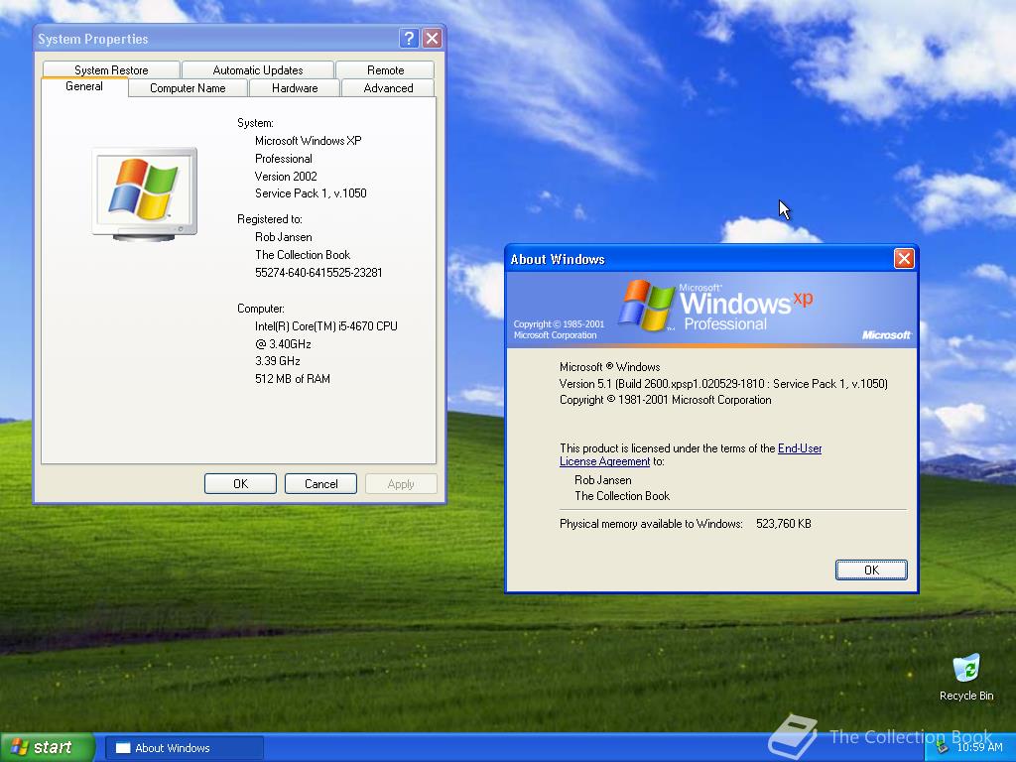The image size is (1016, 762).
Task: Click the grayed-out Apply button in System Properties
Action: point(401,484)
